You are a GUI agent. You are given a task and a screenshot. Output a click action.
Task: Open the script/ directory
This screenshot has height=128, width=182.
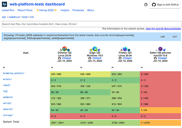tap(7, 103)
